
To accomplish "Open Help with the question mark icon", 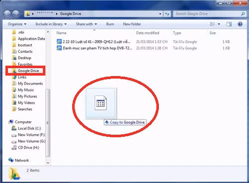I will [x=240, y=24].
